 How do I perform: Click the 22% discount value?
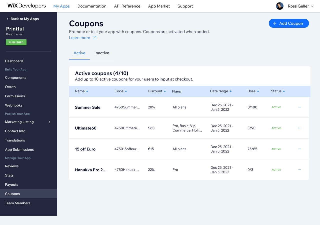151,169
